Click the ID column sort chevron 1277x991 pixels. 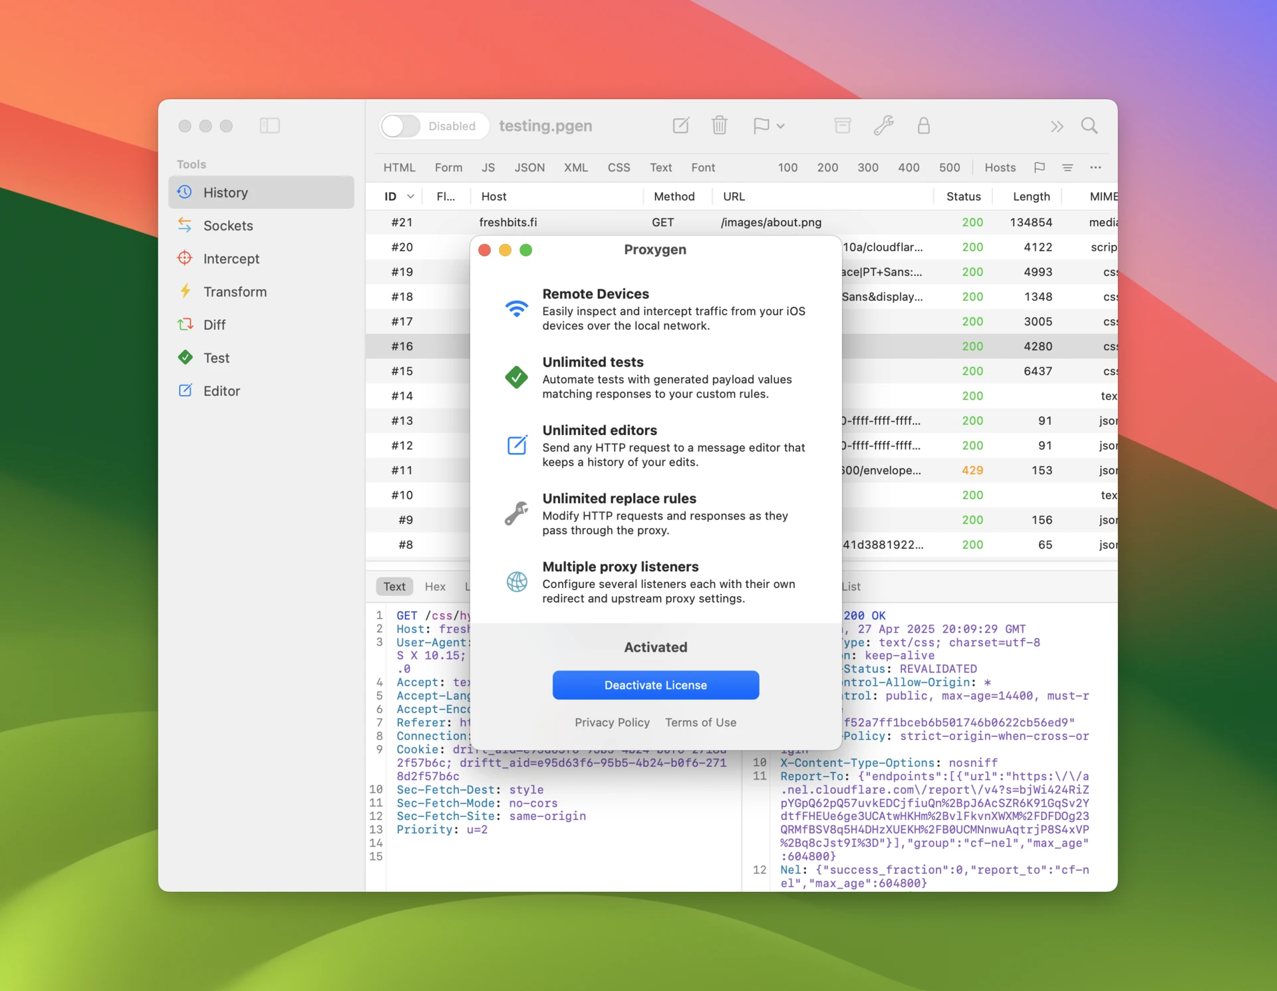410,197
